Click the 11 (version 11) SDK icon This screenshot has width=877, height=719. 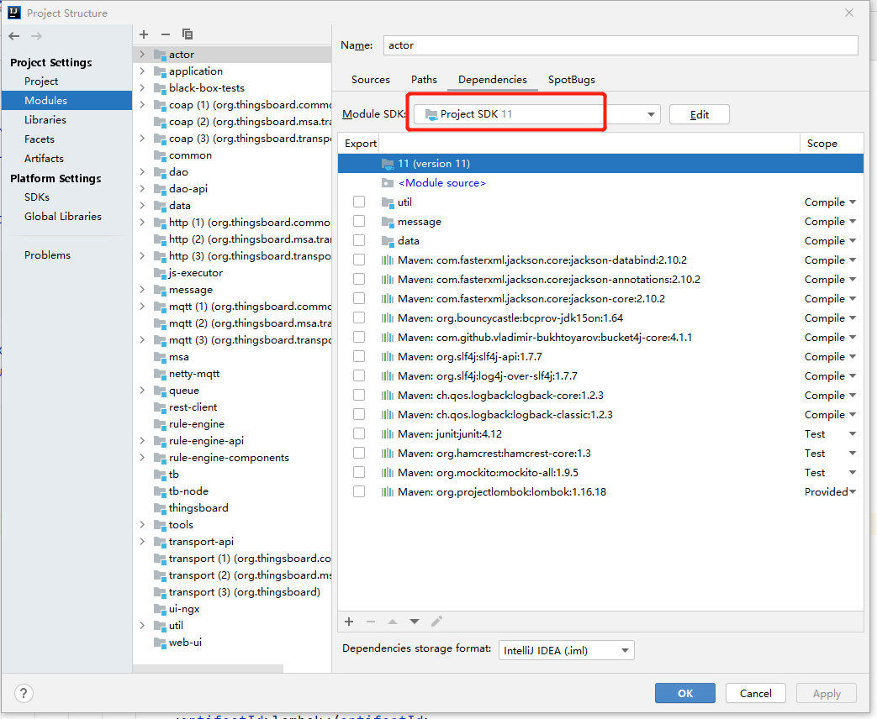point(388,164)
